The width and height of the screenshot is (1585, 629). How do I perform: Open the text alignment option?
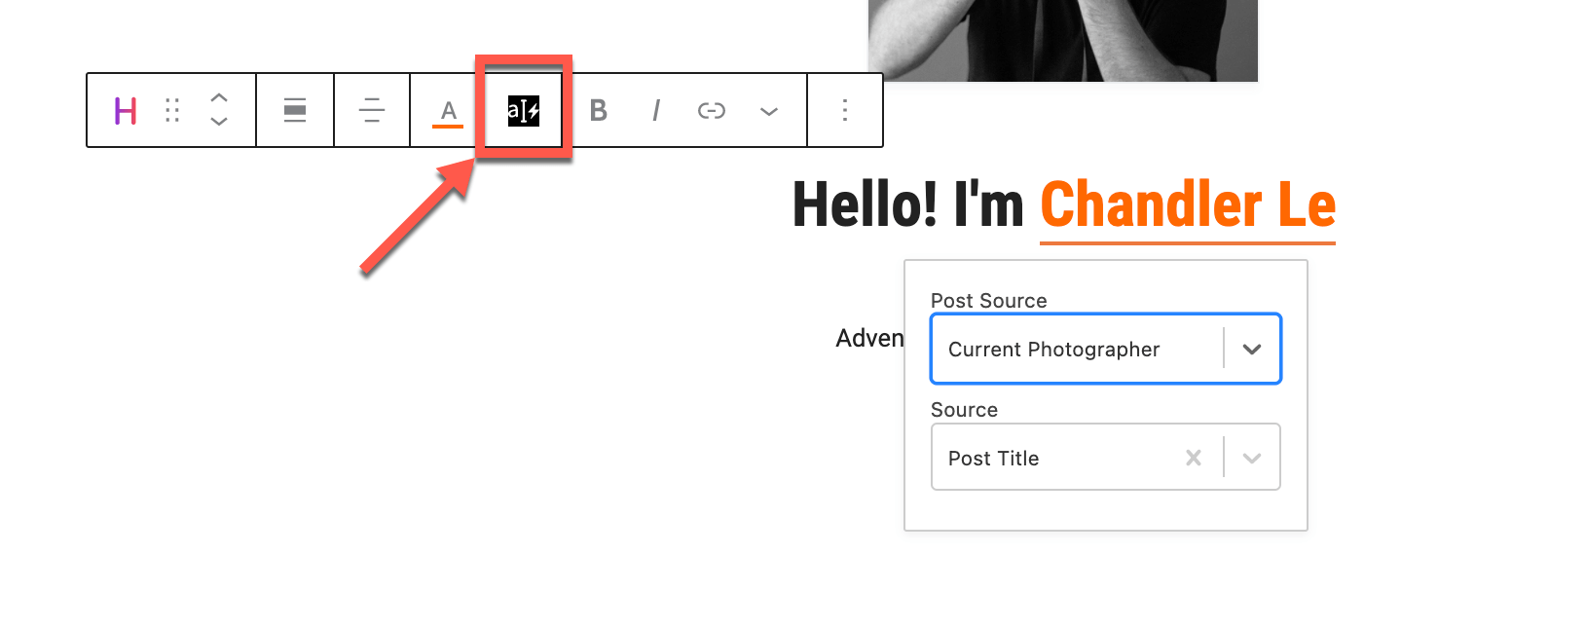372,110
